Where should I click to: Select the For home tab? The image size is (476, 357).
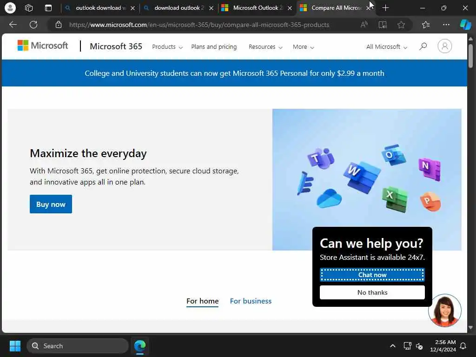(203, 301)
